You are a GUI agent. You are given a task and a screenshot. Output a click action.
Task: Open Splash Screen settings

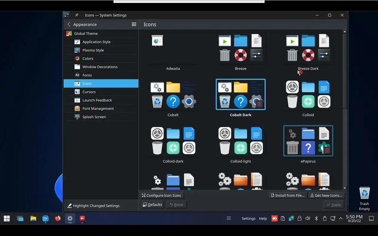point(101,117)
